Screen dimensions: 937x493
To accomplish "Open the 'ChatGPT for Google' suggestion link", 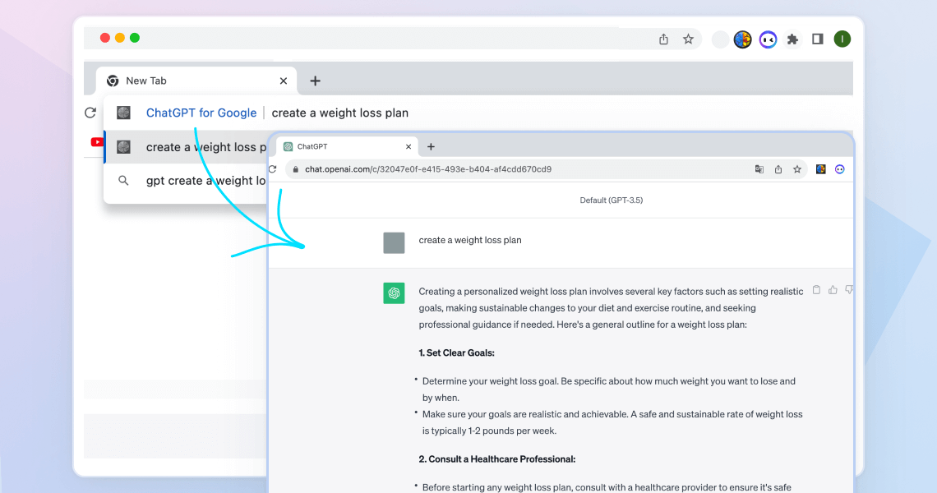I will point(201,113).
